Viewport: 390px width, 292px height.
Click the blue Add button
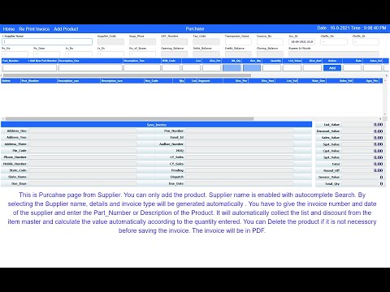[332, 68]
